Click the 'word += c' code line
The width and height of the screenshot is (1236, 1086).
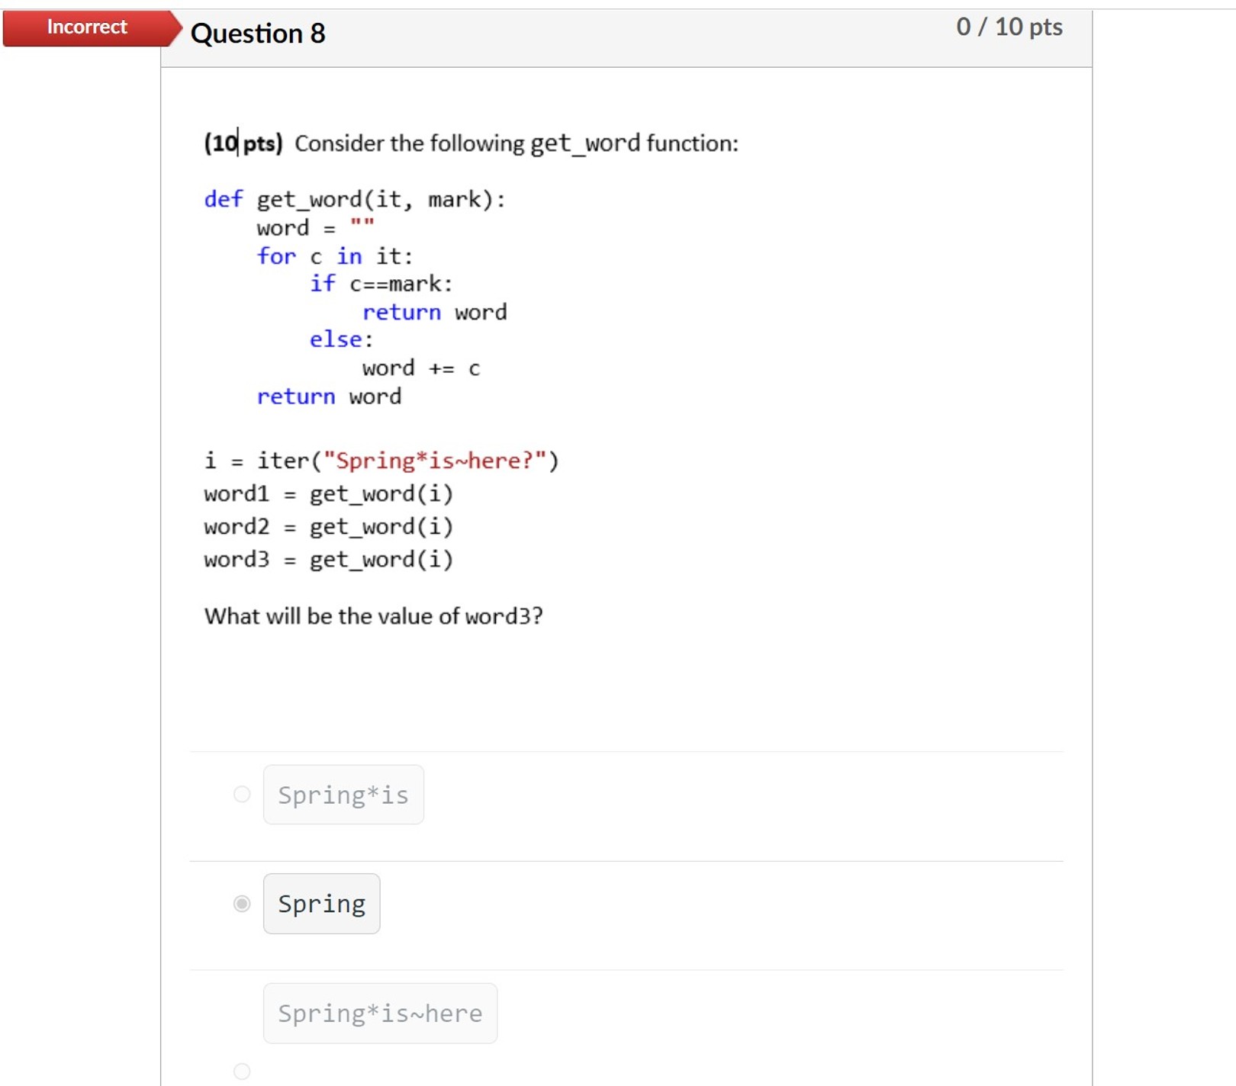point(421,368)
